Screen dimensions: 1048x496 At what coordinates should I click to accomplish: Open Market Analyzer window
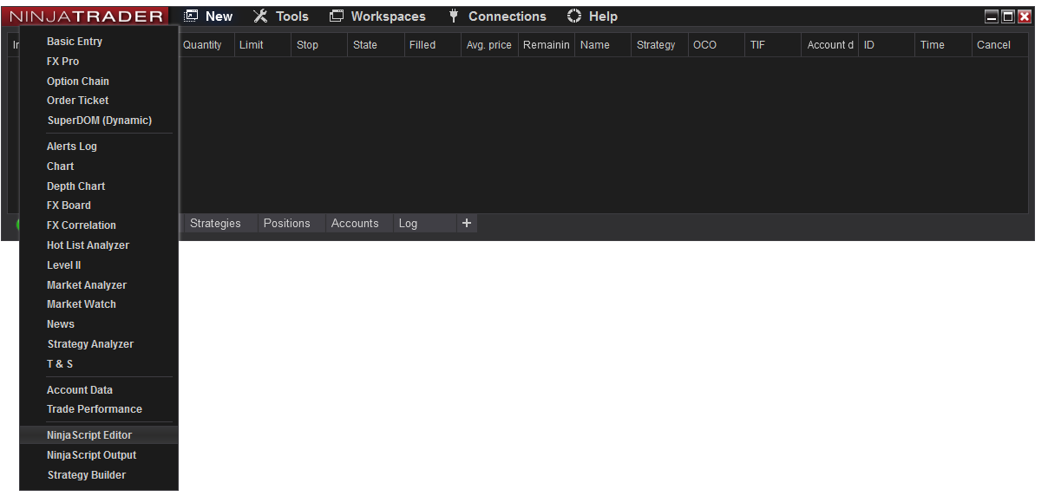click(x=87, y=285)
